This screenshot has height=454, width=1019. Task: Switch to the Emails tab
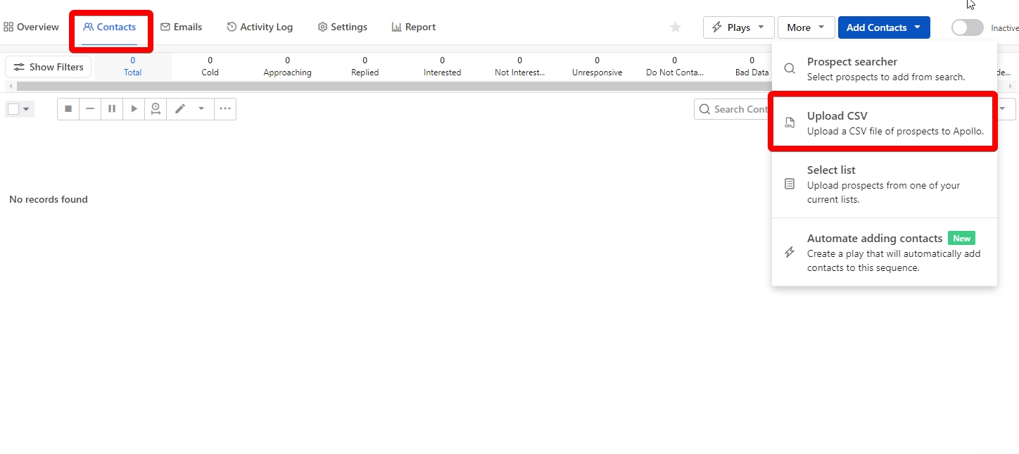pyautogui.click(x=181, y=27)
